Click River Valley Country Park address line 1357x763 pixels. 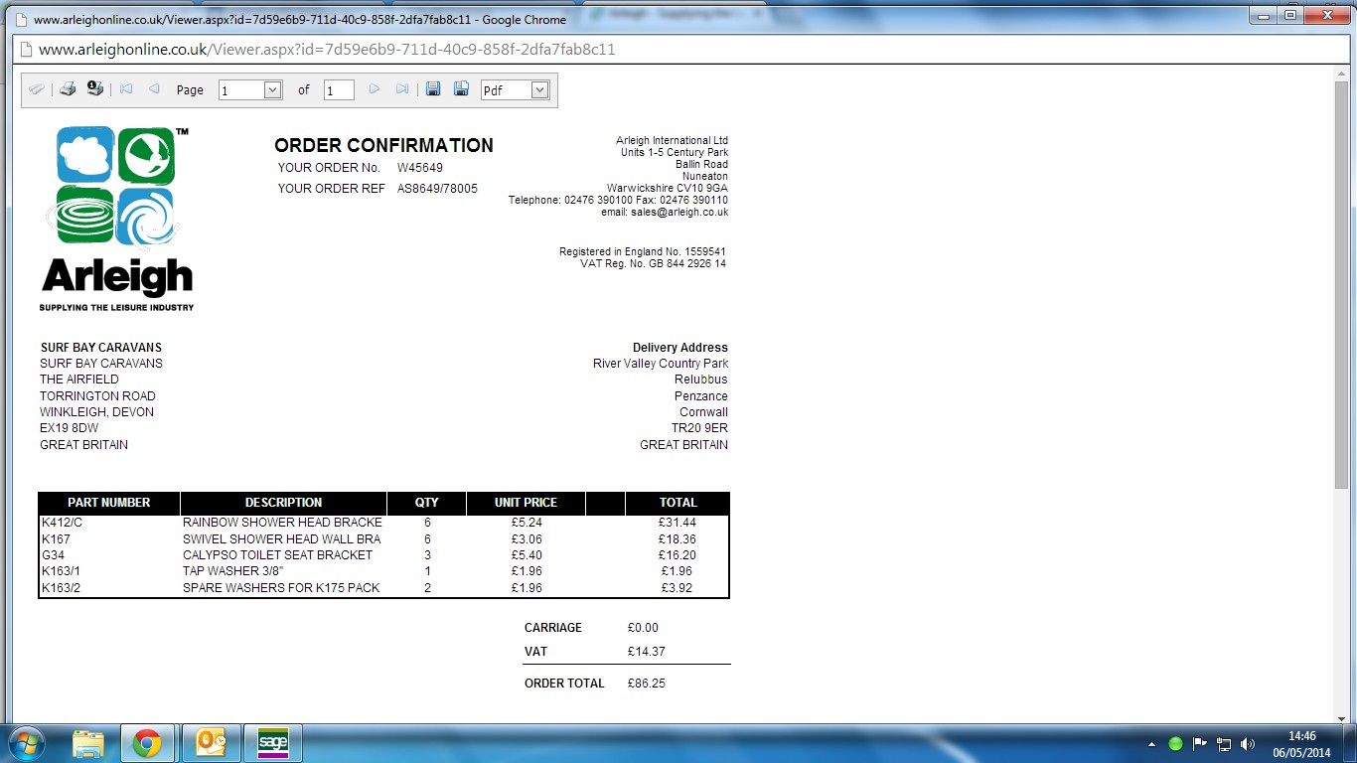(661, 364)
